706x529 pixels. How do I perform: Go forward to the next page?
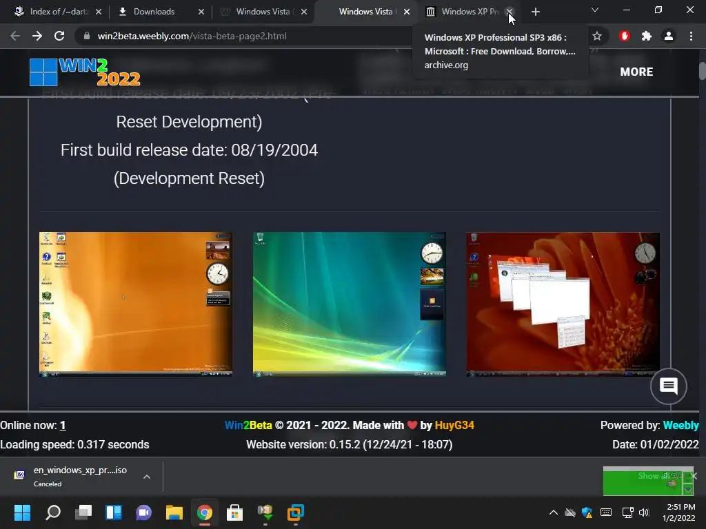coord(37,36)
